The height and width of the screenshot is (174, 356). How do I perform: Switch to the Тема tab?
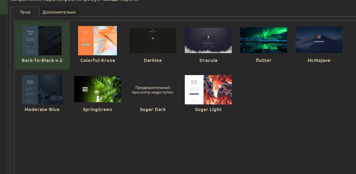click(25, 12)
